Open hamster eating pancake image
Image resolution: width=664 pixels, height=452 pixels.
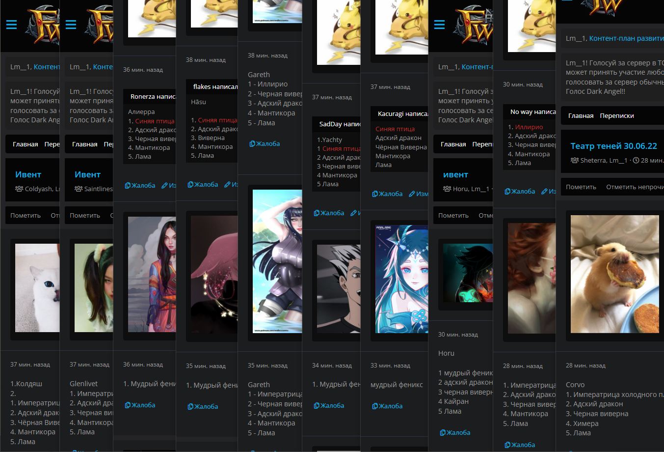click(614, 274)
